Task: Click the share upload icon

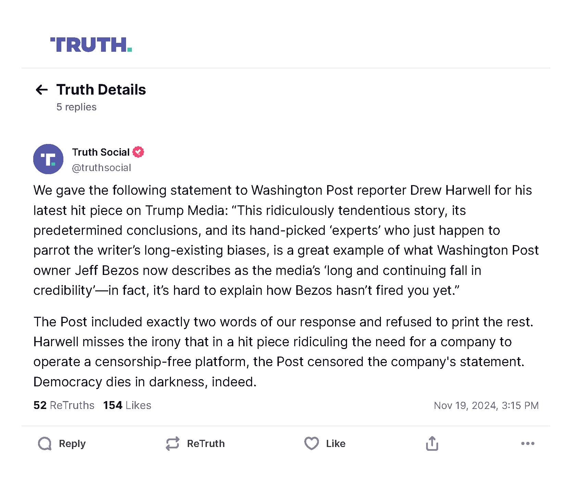Action: 432,443
